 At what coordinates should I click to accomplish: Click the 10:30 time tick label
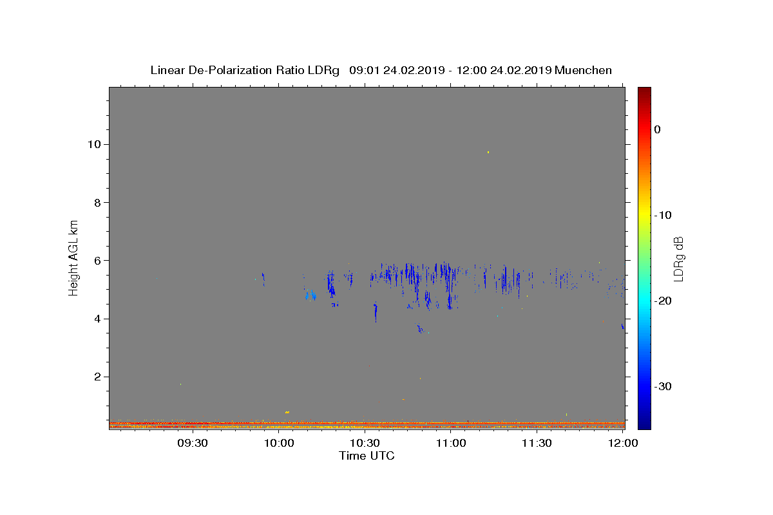point(365,443)
